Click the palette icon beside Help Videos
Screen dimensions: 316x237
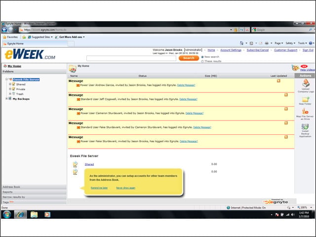(x=295, y=68)
